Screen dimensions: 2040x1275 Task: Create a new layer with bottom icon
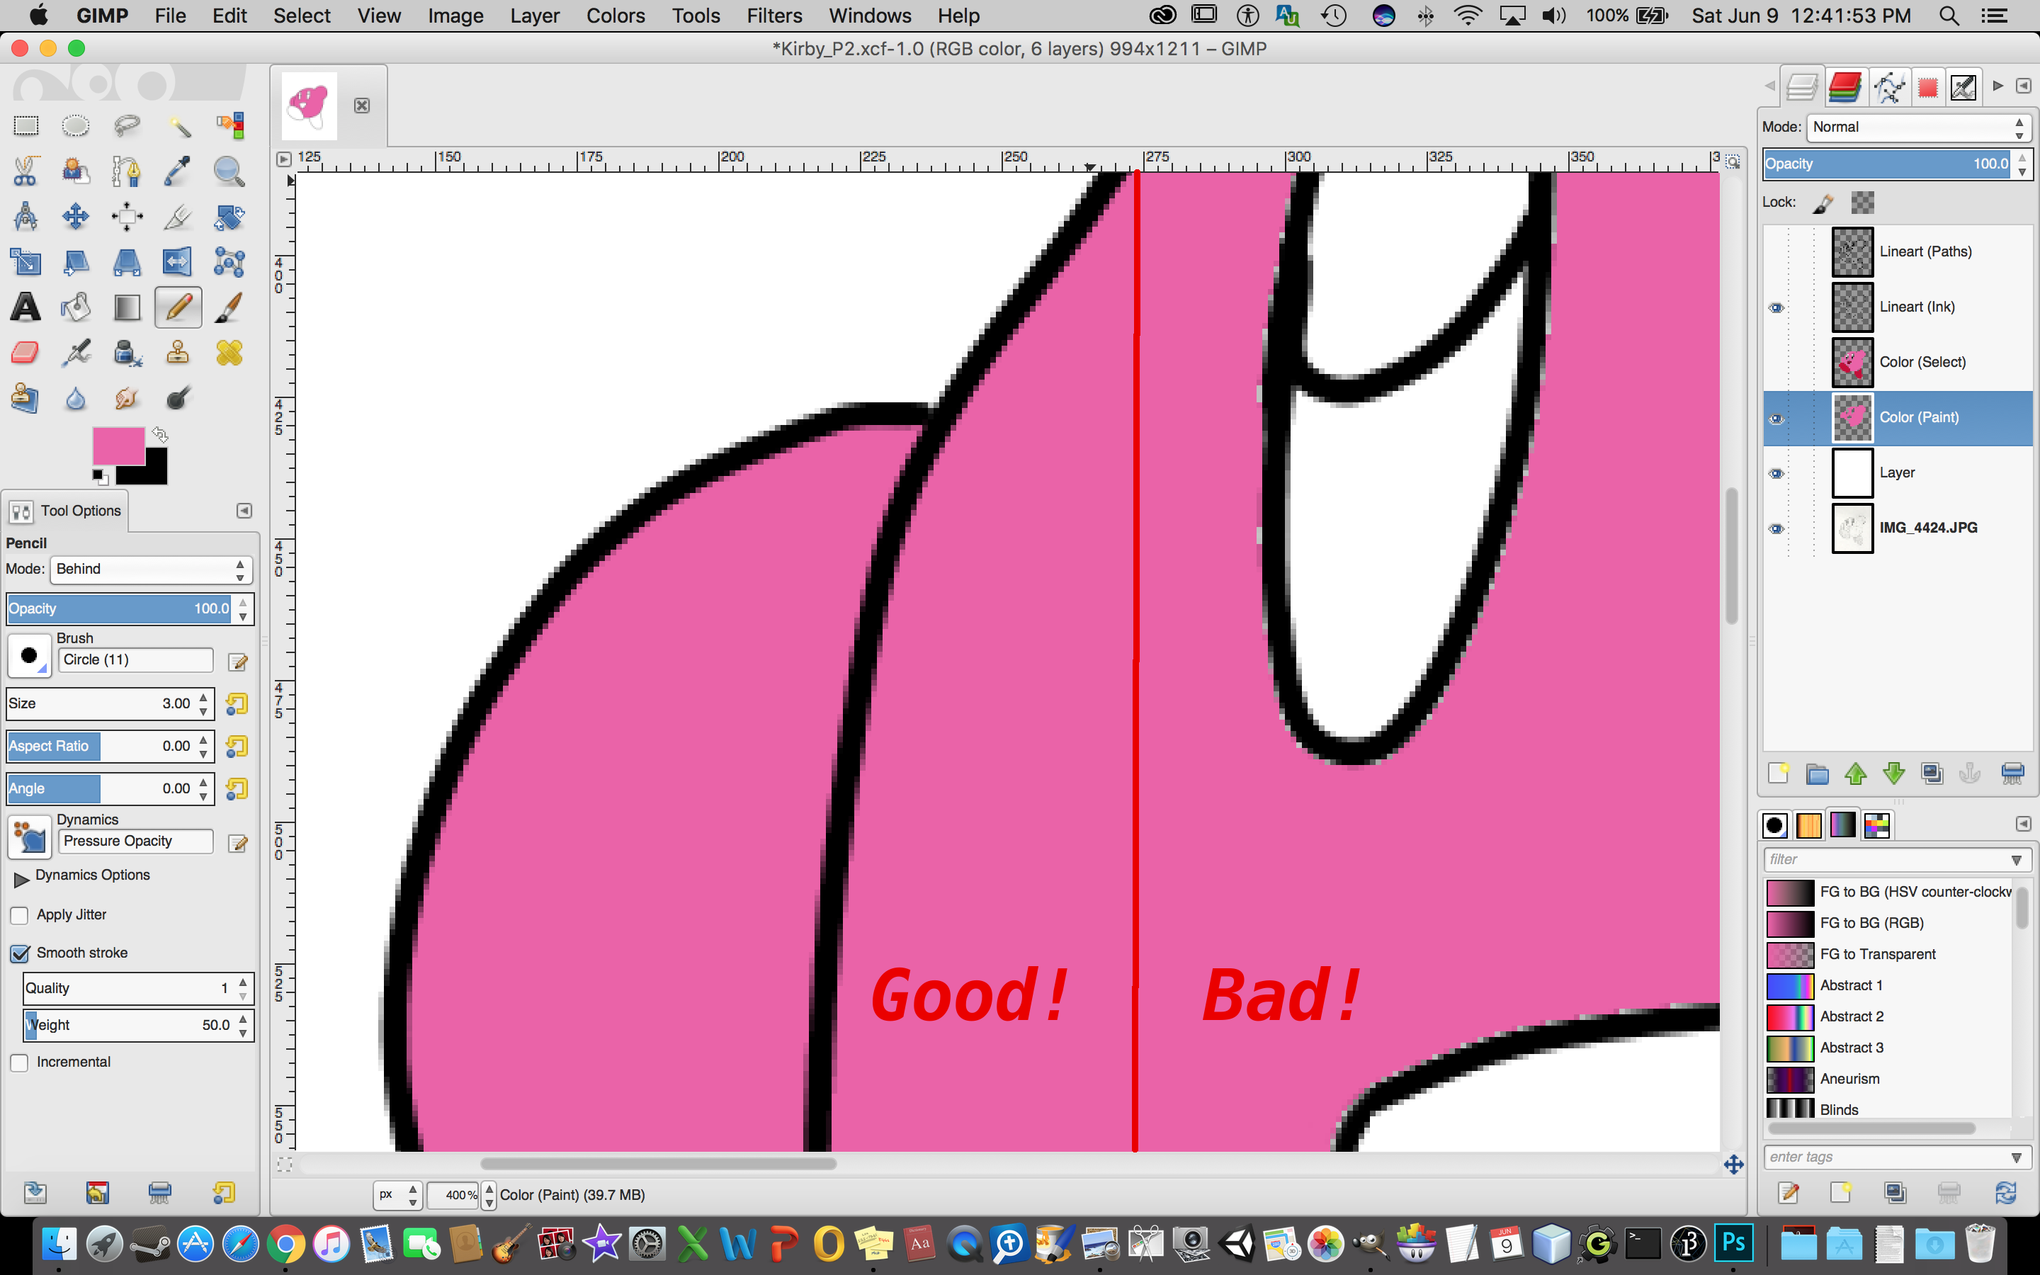1779,773
